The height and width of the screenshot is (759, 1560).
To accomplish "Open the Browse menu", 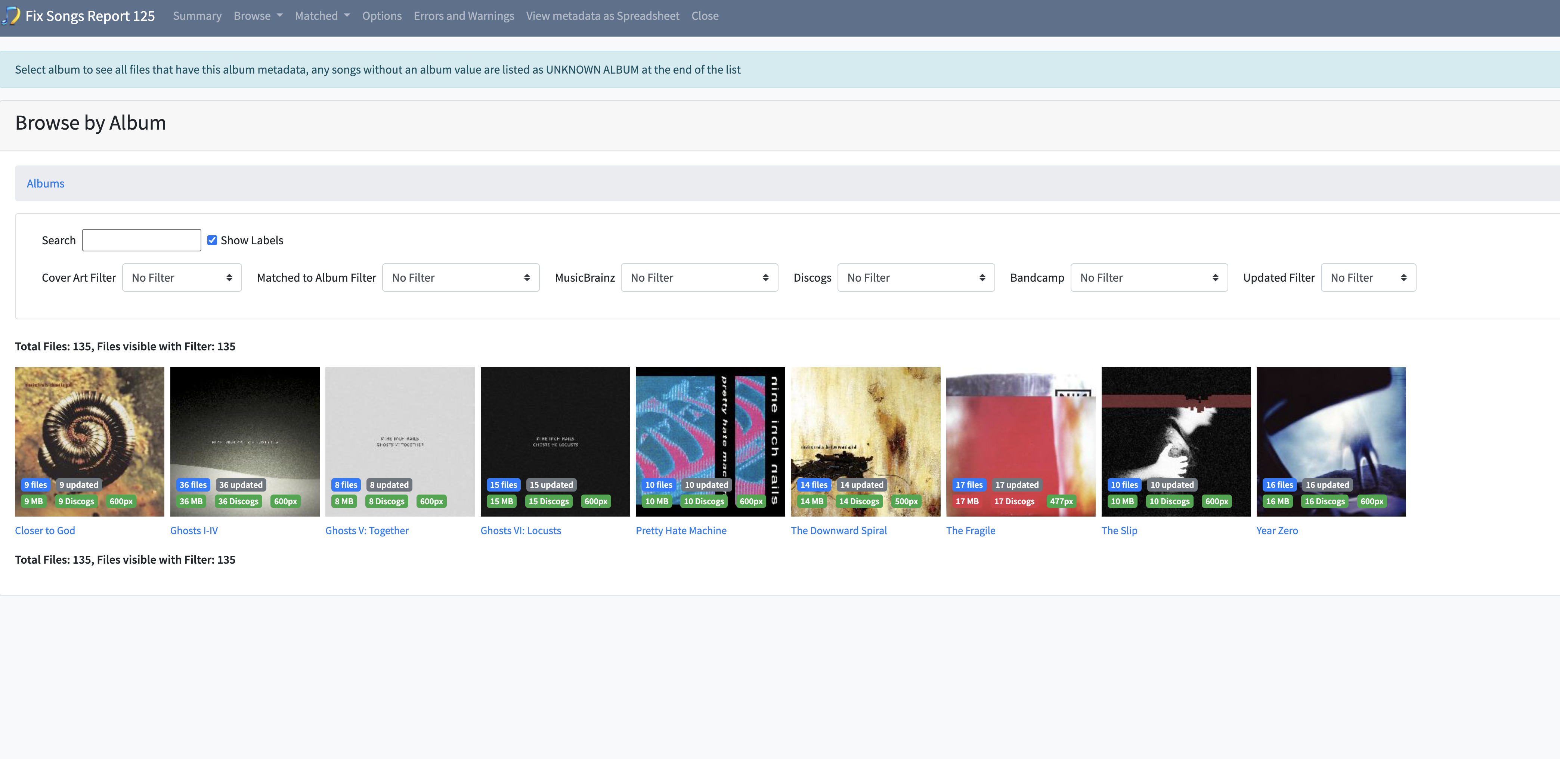I will pyautogui.click(x=257, y=16).
